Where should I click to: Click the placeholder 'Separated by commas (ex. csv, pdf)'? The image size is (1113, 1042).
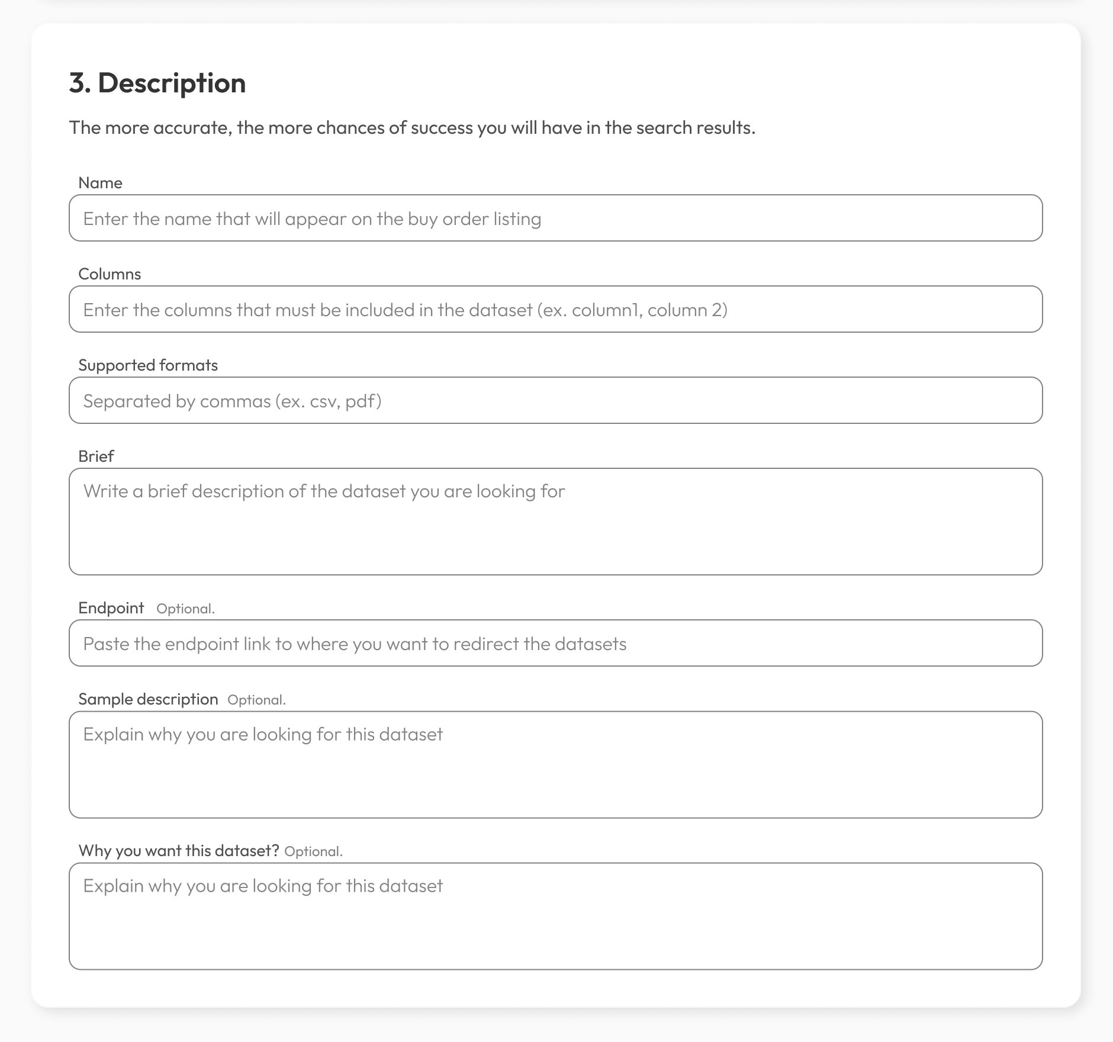233,401
